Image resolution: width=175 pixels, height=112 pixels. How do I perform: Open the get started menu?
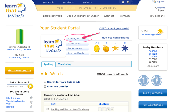[x=69, y=2]
